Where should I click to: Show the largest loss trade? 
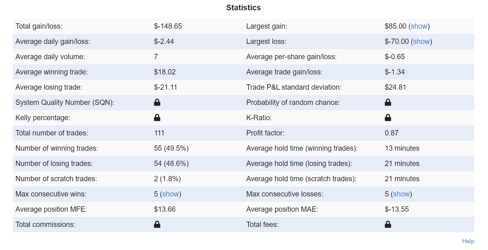pos(421,41)
